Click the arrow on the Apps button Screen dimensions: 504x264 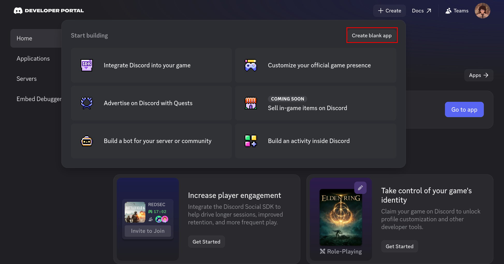pyautogui.click(x=486, y=75)
